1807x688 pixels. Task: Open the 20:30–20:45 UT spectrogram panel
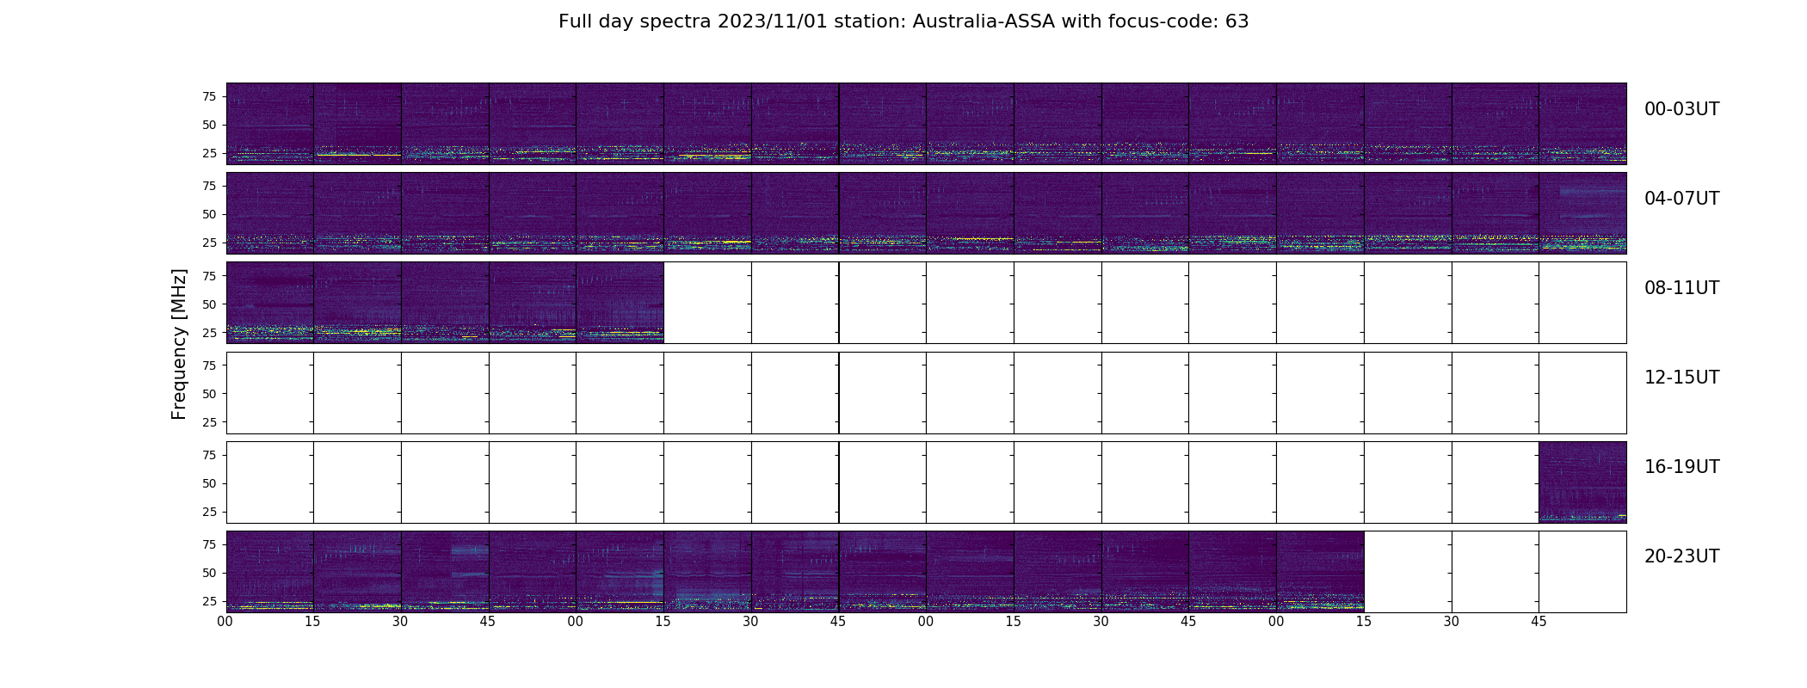click(445, 572)
